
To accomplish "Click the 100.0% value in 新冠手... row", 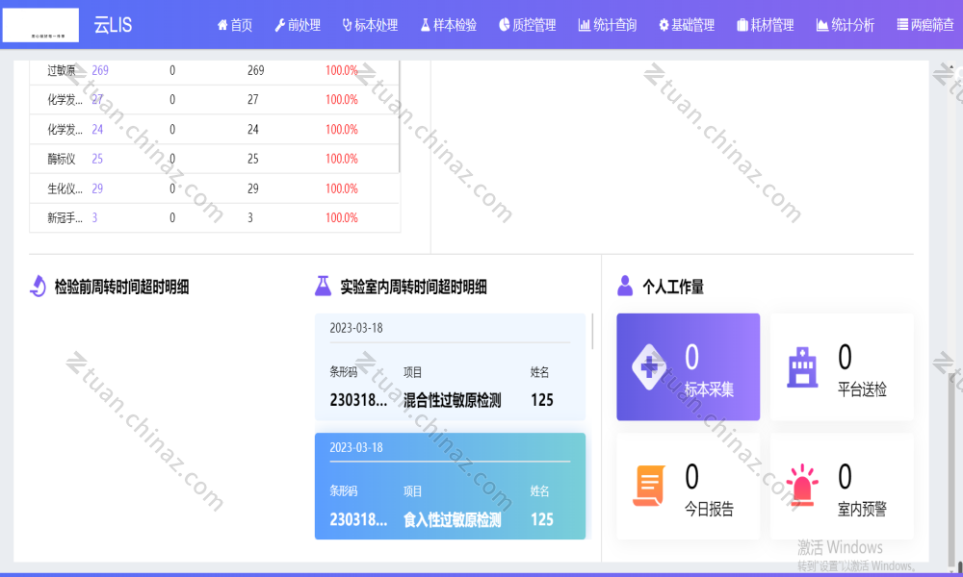I will 342,217.
